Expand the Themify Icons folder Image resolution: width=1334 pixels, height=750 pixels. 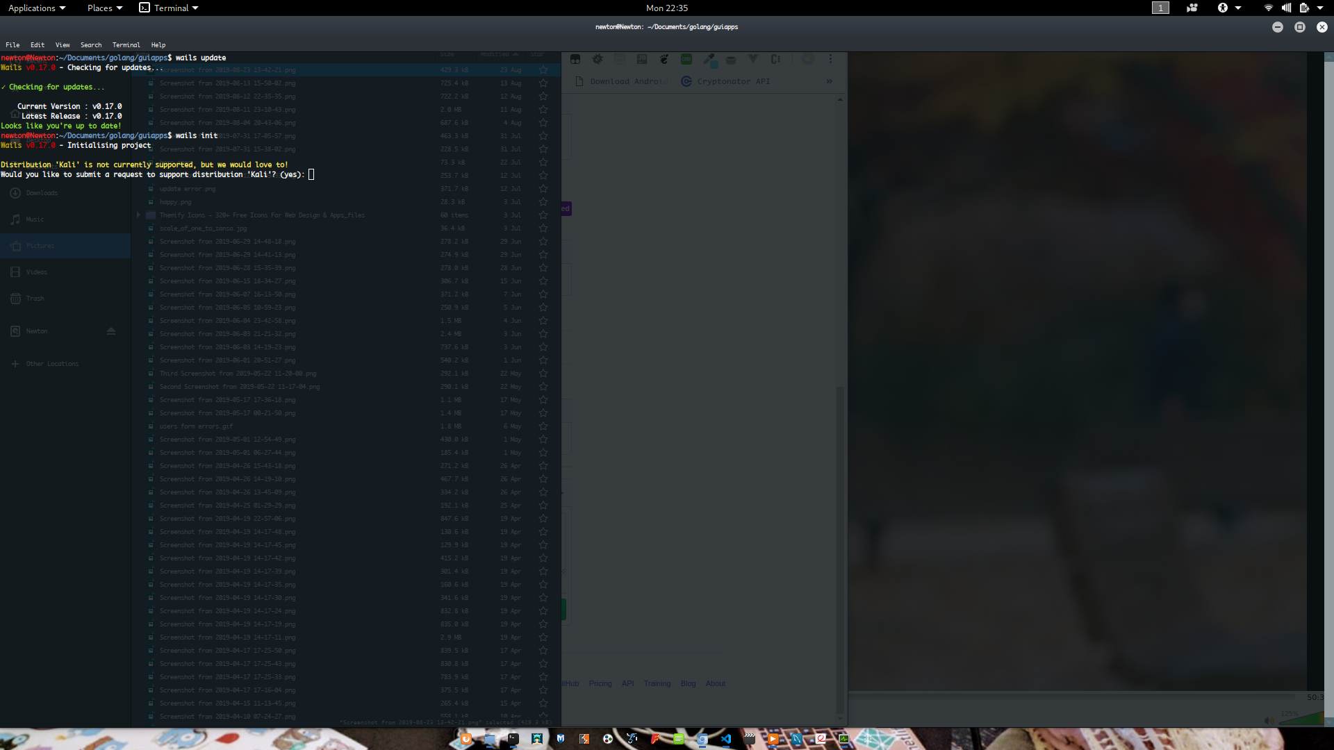[138, 215]
